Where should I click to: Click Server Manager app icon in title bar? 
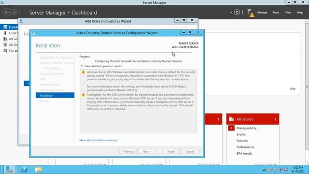pyautogui.click(x=2, y=2)
